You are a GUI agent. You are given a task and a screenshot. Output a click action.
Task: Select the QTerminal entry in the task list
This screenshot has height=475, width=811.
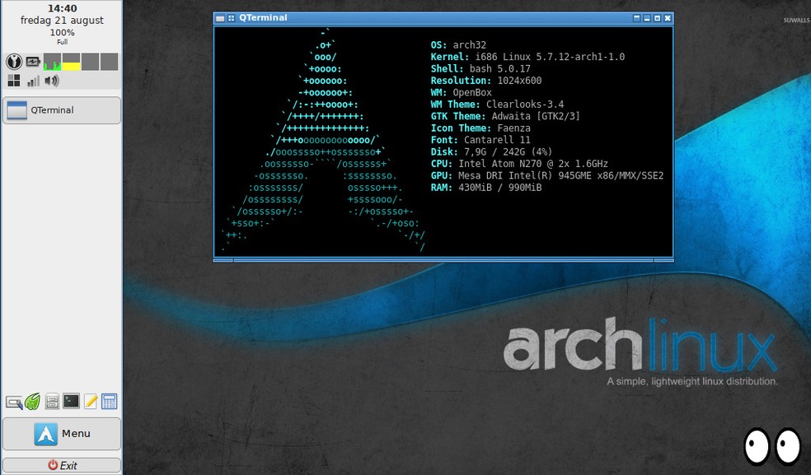coord(61,109)
